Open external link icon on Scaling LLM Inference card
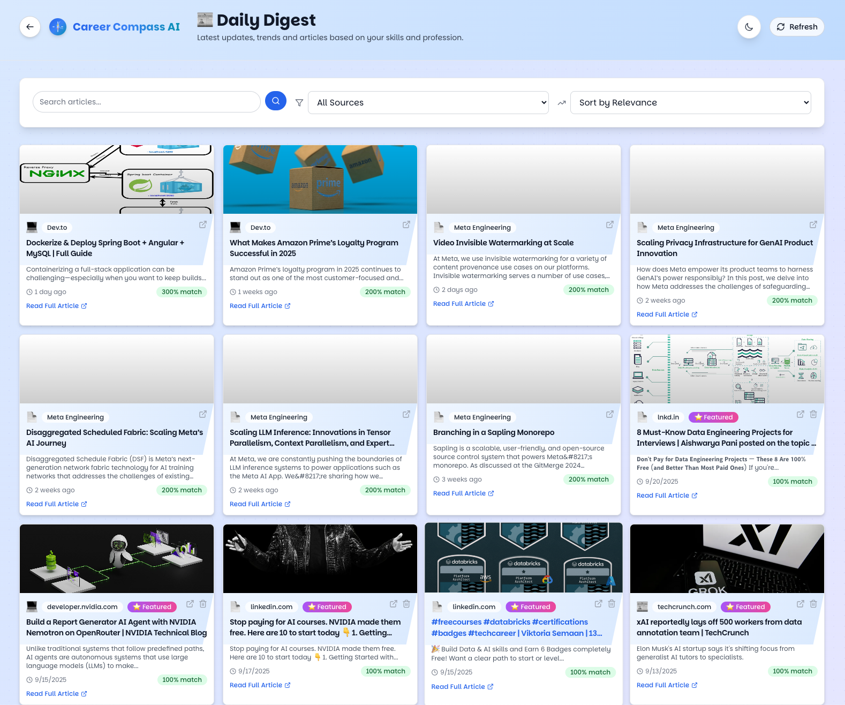 (x=406, y=414)
